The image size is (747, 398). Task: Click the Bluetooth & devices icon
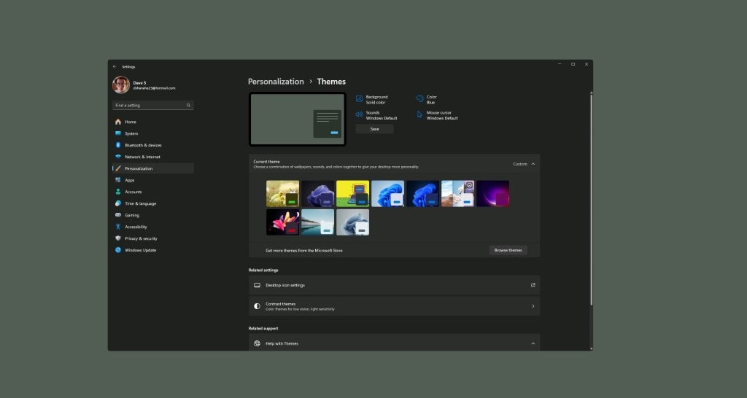tap(118, 145)
